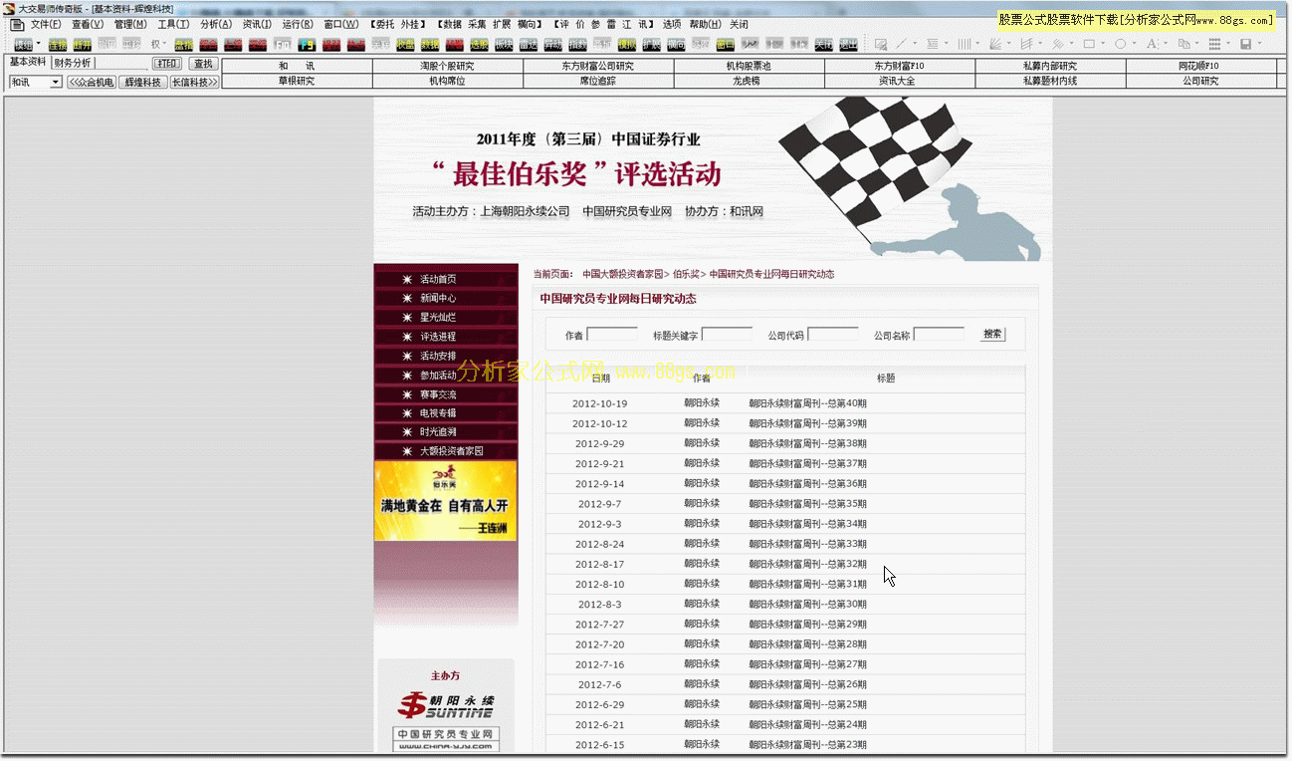
Task: Open the 分析(A) menu
Action: (216, 24)
